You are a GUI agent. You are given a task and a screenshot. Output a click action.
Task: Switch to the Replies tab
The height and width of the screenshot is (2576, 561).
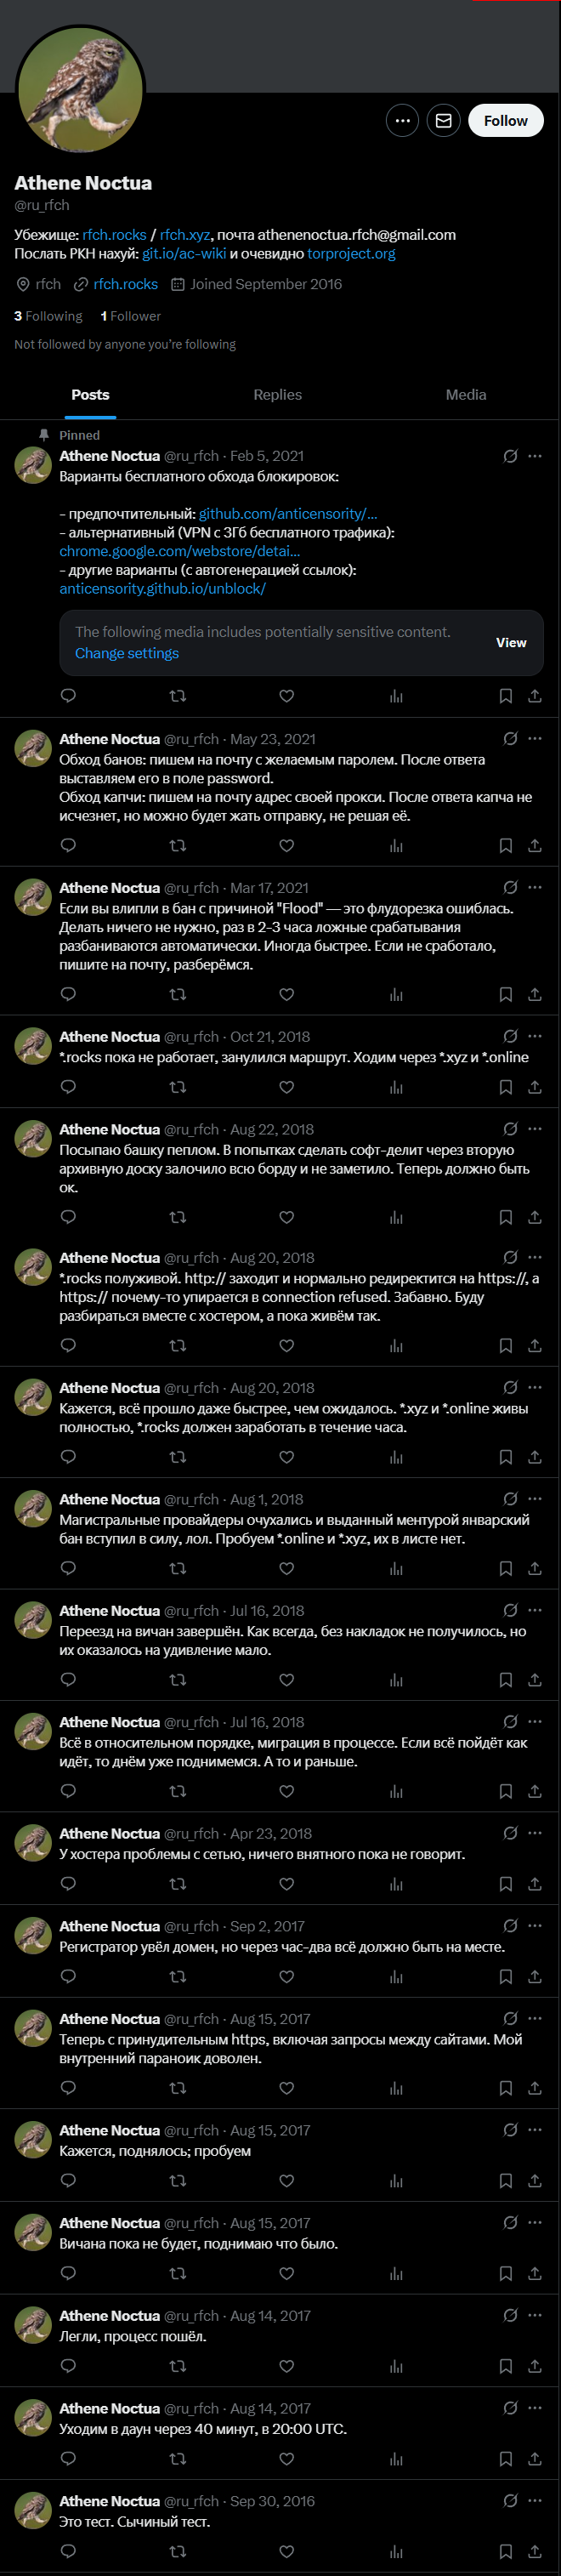(x=277, y=395)
